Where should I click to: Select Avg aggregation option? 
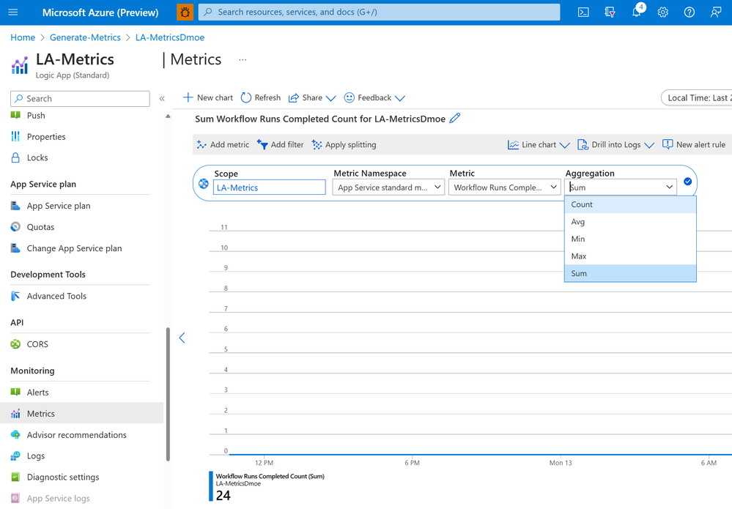coord(630,222)
